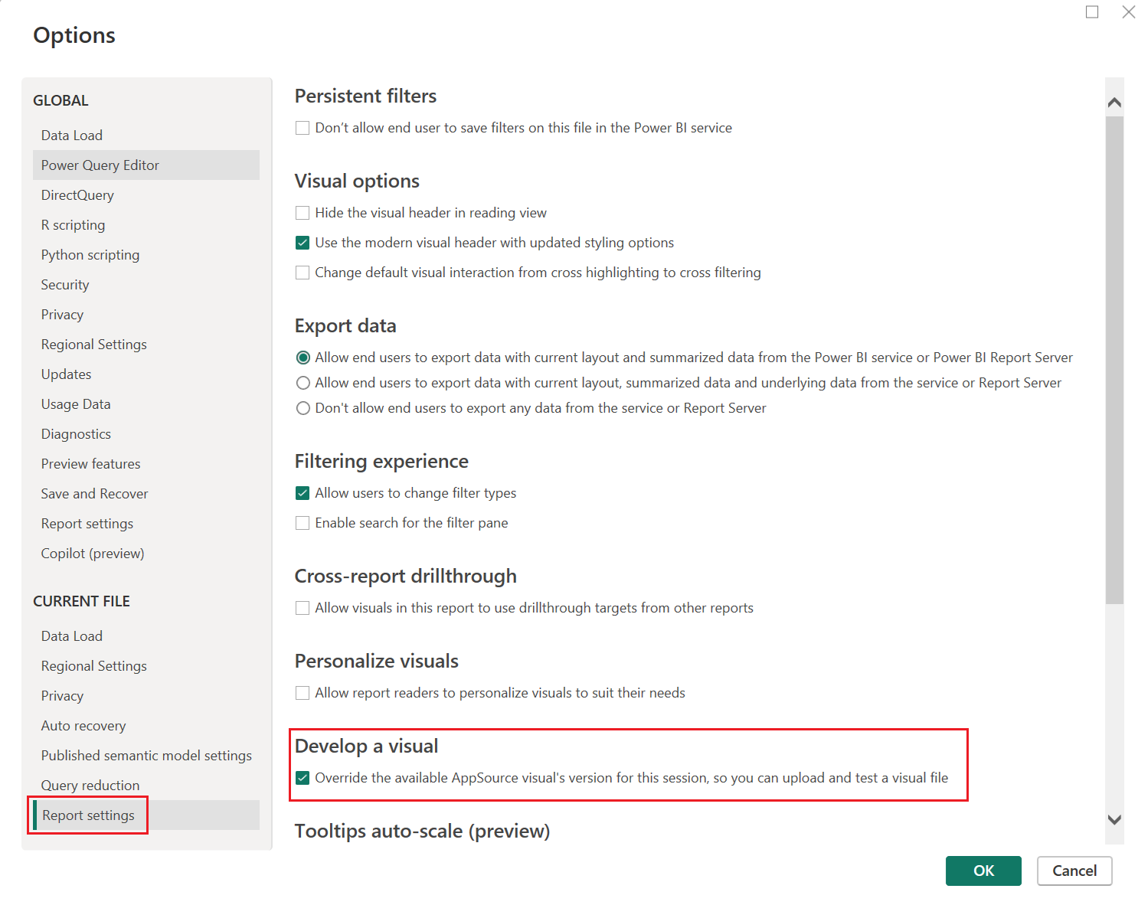Screen dimensions: 1138x905
Task: Select "Don't allow end users to export any data"
Action: coord(303,408)
